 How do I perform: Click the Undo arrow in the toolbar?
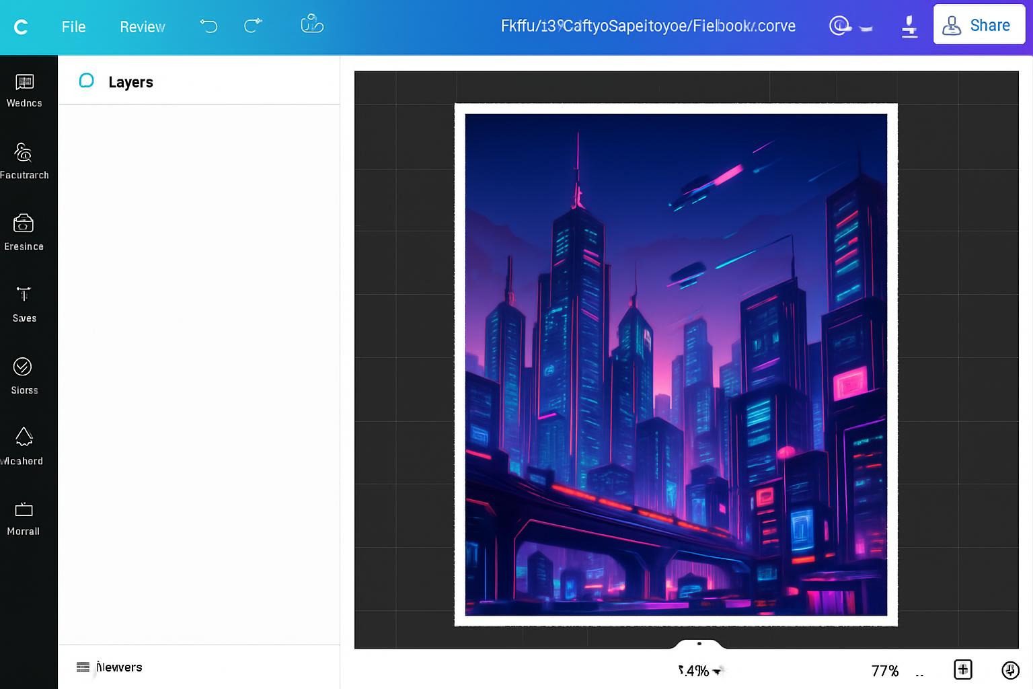tap(208, 26)
